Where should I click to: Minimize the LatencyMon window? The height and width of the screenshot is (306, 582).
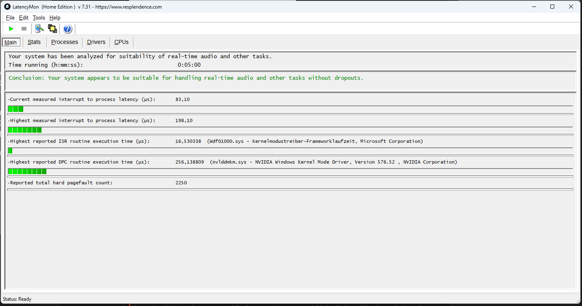pyautogui.click(x=534, y=7)
